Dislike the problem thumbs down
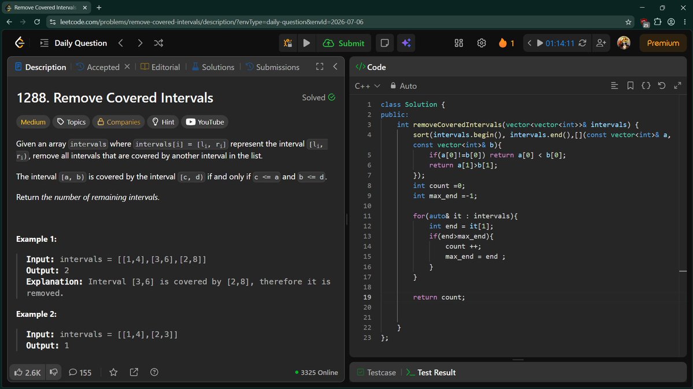Screen dimensions: 693x389 click(54, 372)
